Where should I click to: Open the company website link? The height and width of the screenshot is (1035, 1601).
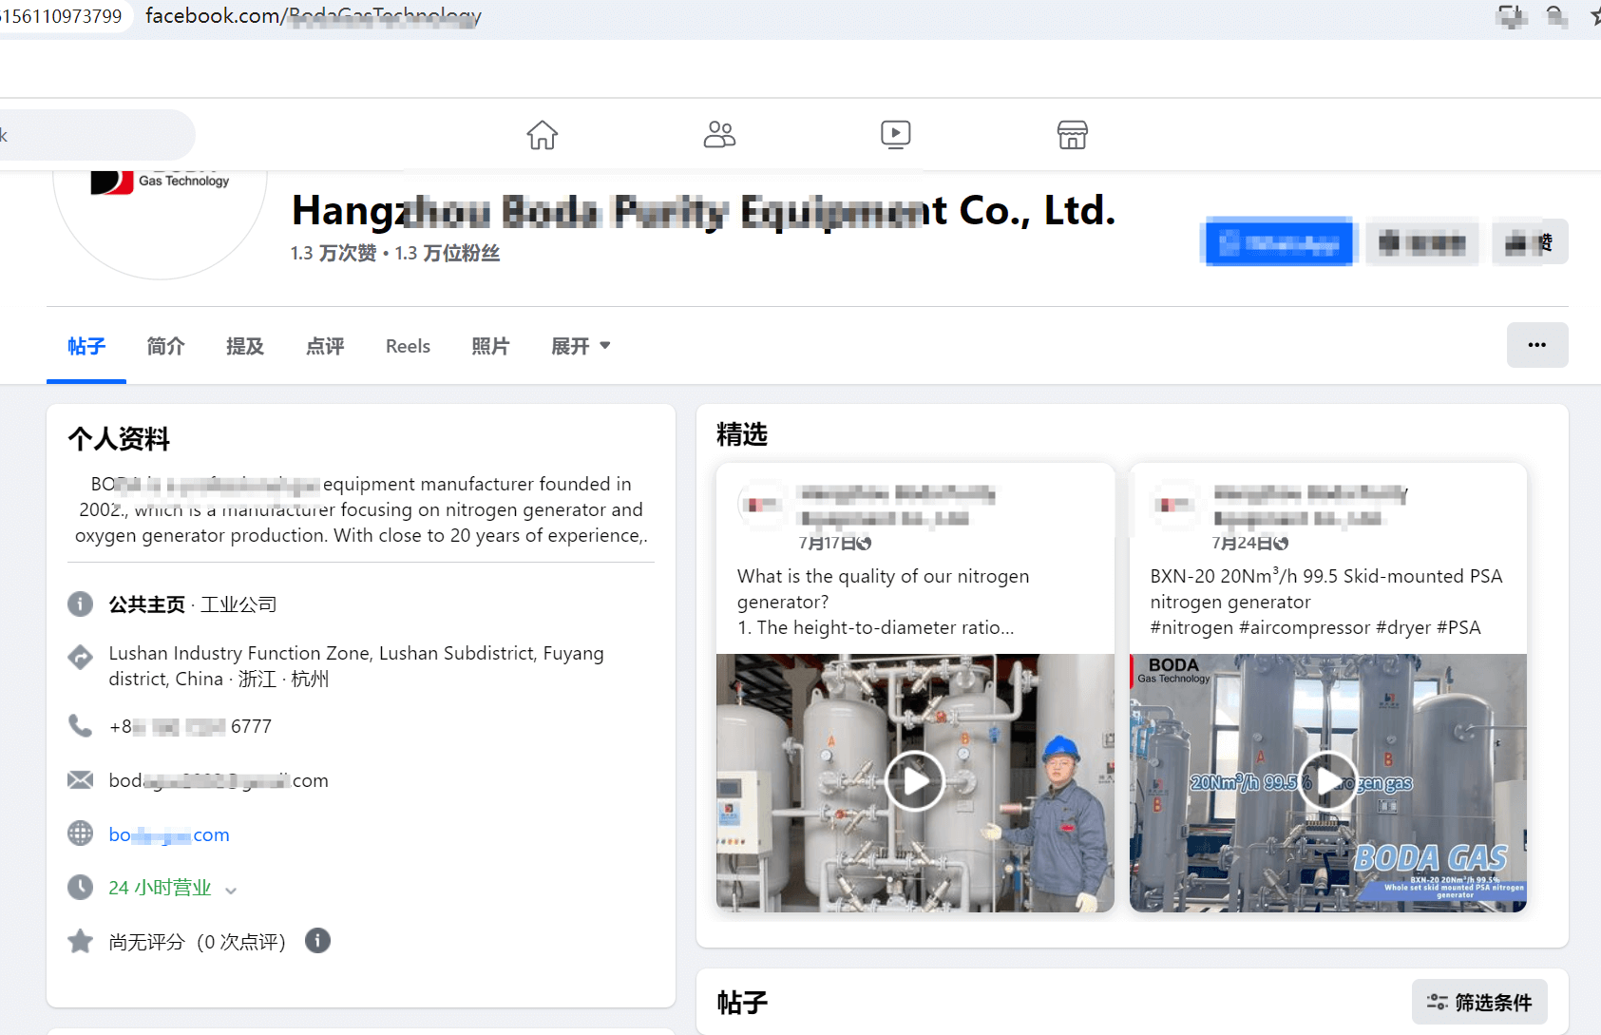(x=169, y=834)
